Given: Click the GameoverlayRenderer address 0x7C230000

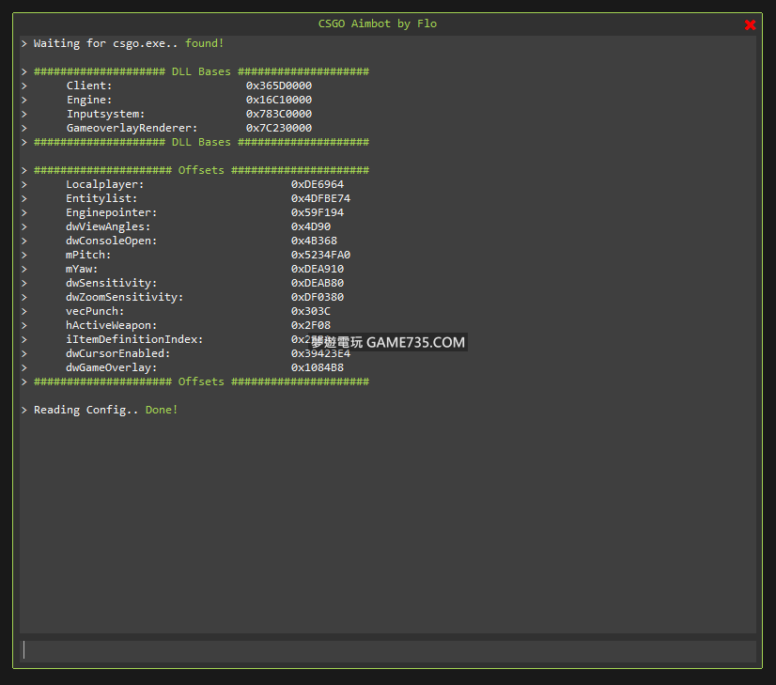Looking at the screenshot, I should point(279,128).
